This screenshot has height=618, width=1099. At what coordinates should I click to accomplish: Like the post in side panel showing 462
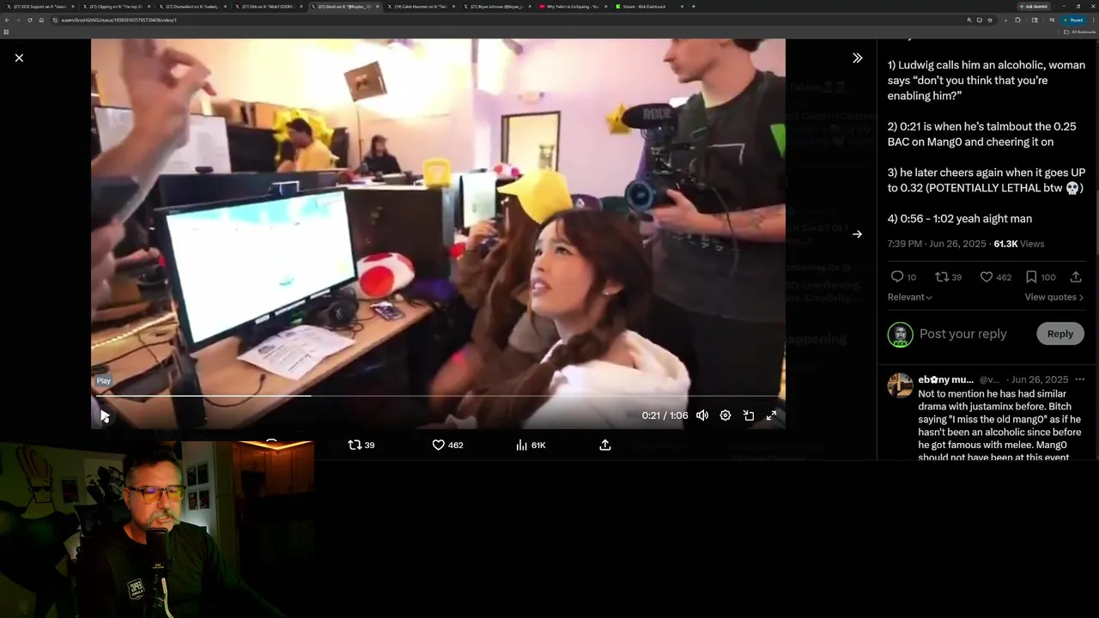click(995, 276)
